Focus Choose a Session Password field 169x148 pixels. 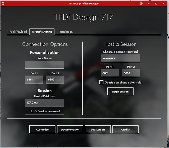[x=120, y=58]
